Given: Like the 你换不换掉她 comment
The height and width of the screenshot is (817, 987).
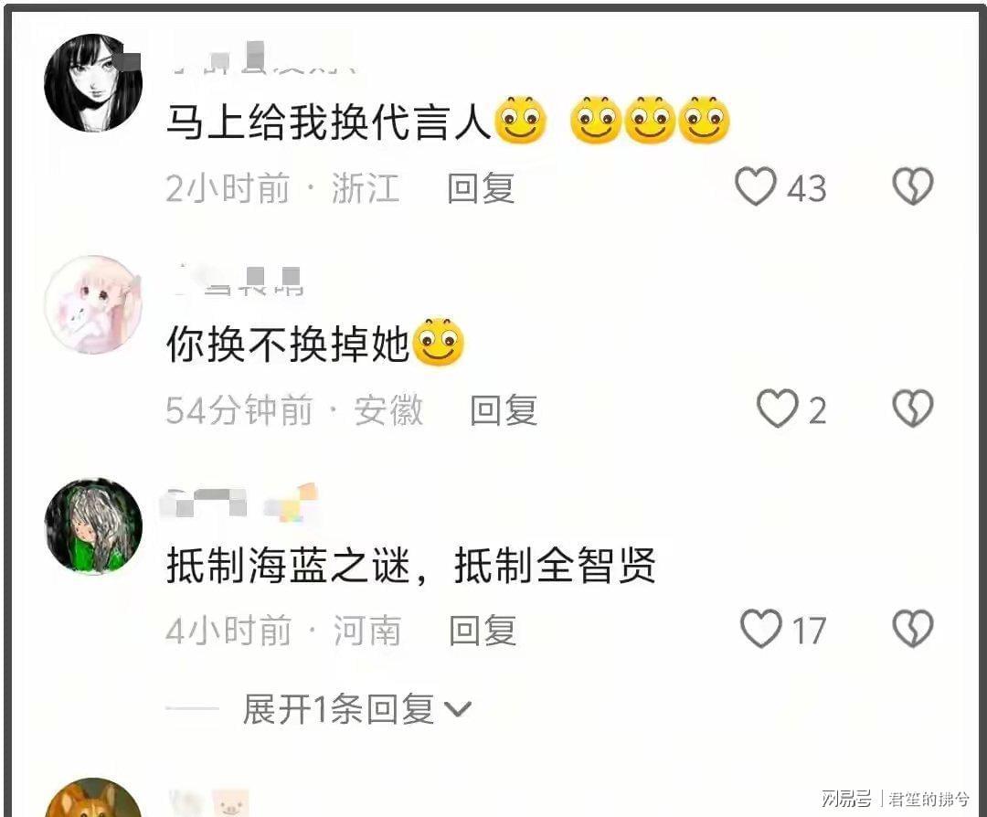Looking at the screenshot, I should (x=777, y=408).
